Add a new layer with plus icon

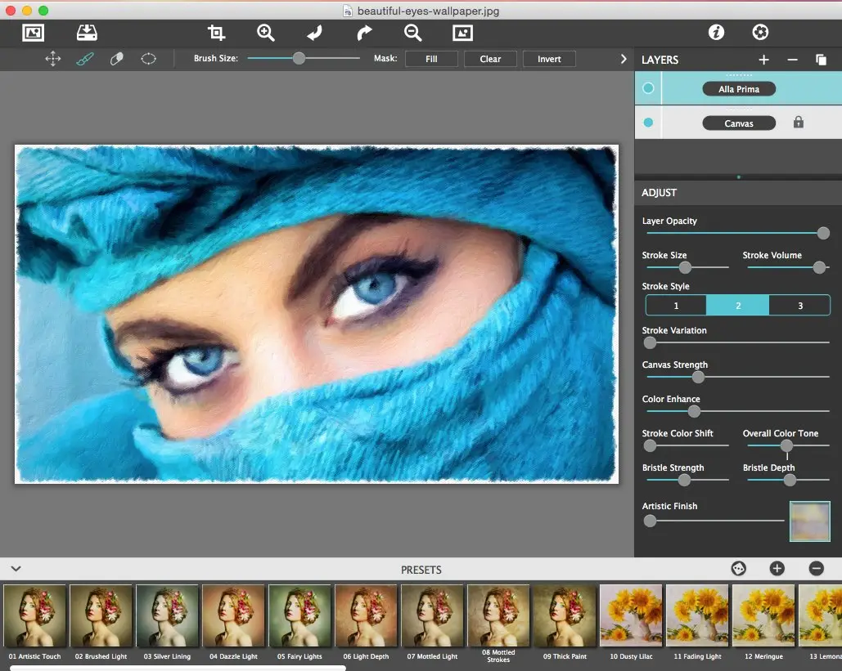click(x=763, y=60)
